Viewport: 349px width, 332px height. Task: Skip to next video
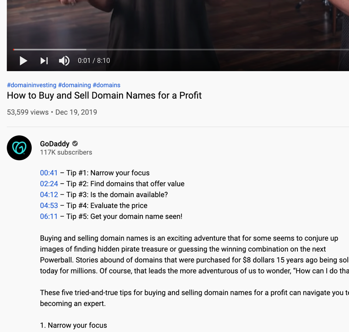[x=44, y=61]
